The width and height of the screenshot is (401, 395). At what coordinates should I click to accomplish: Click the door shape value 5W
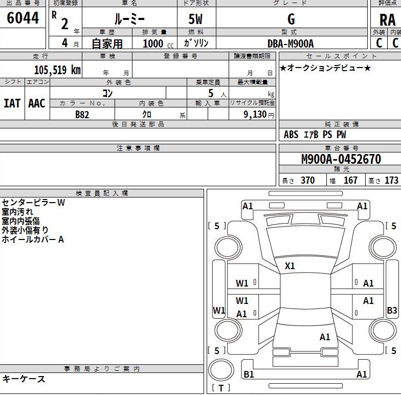tap(195, 19)
